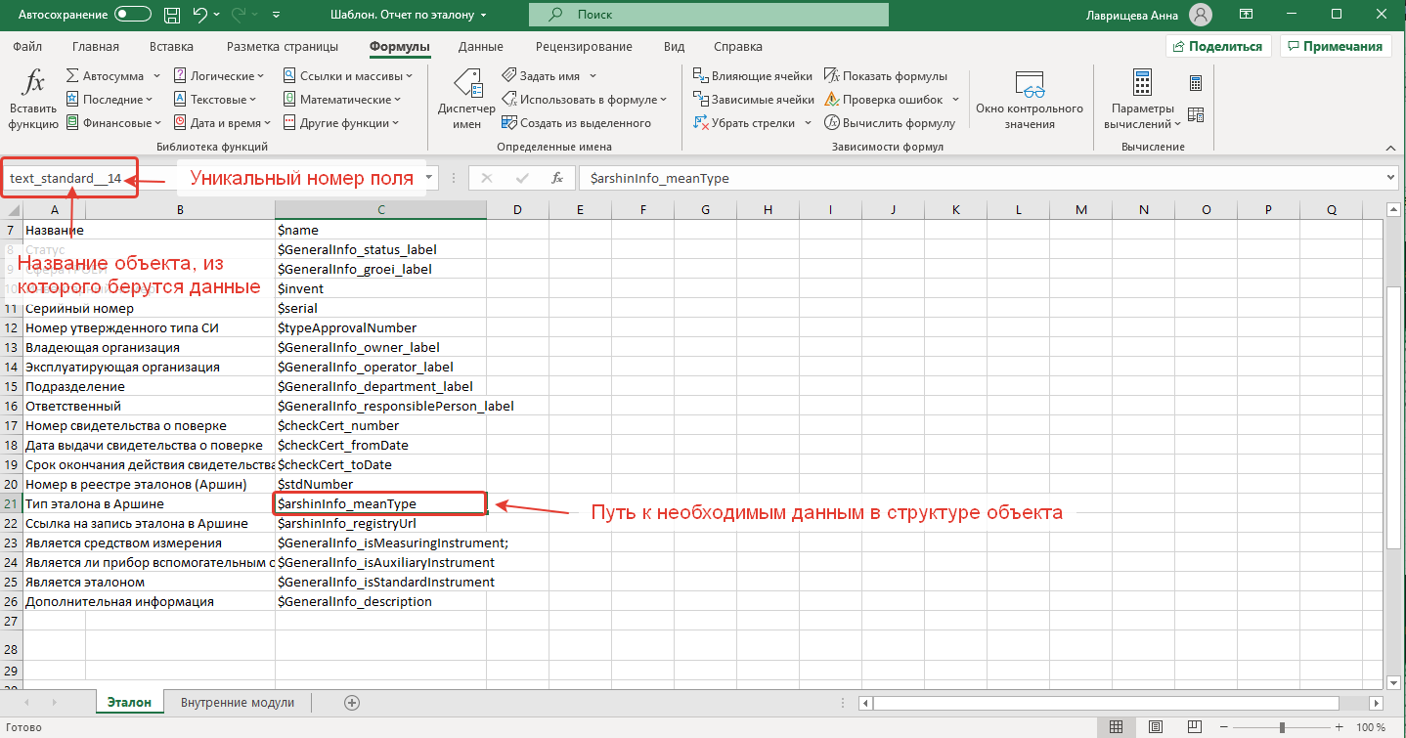1406x738 pixels.
Task: Click the undo arrow icon
Action: [x=200, y=16]
